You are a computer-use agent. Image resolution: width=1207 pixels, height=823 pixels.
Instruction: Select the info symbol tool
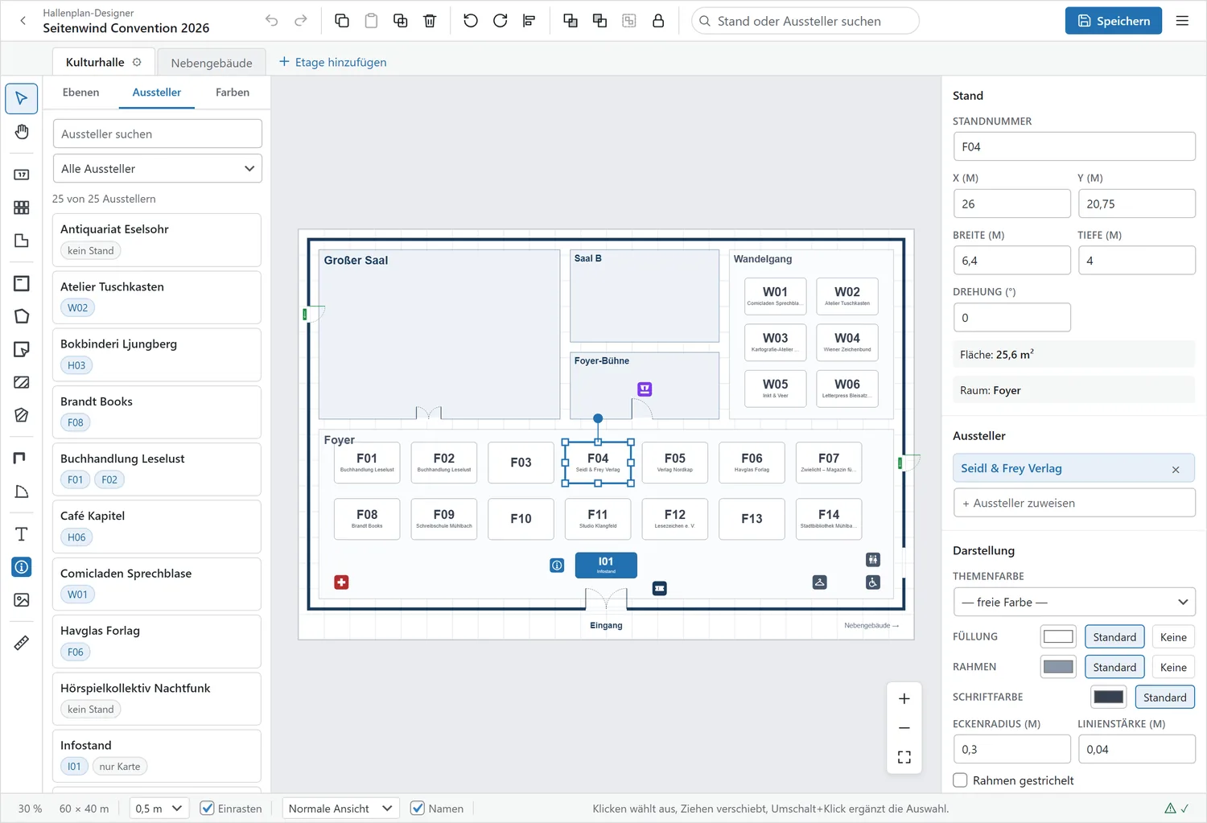(x=22, y=567)
